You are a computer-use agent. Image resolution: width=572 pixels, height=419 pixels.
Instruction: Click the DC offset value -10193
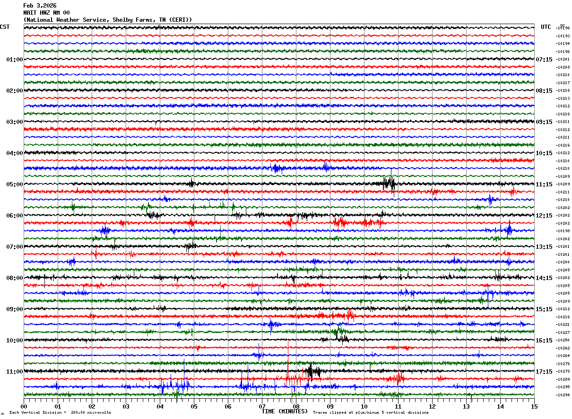click(563, 36)
